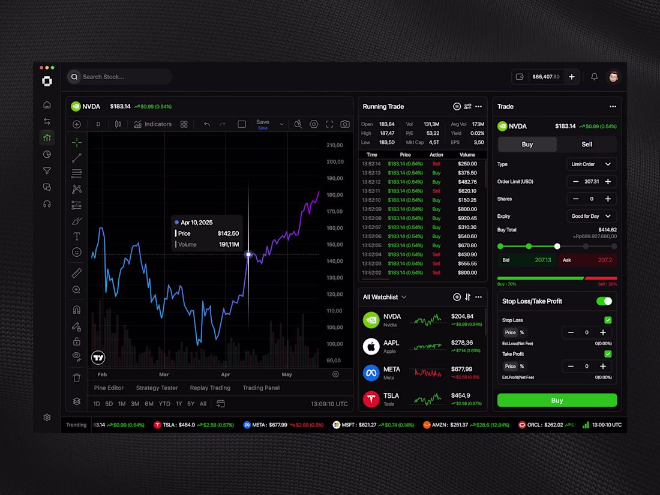Open the headset support icon

[47, 204]
